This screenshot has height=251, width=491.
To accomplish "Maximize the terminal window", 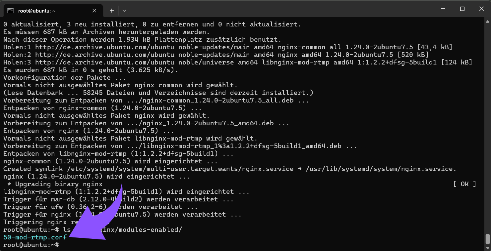I will (462, 9).
